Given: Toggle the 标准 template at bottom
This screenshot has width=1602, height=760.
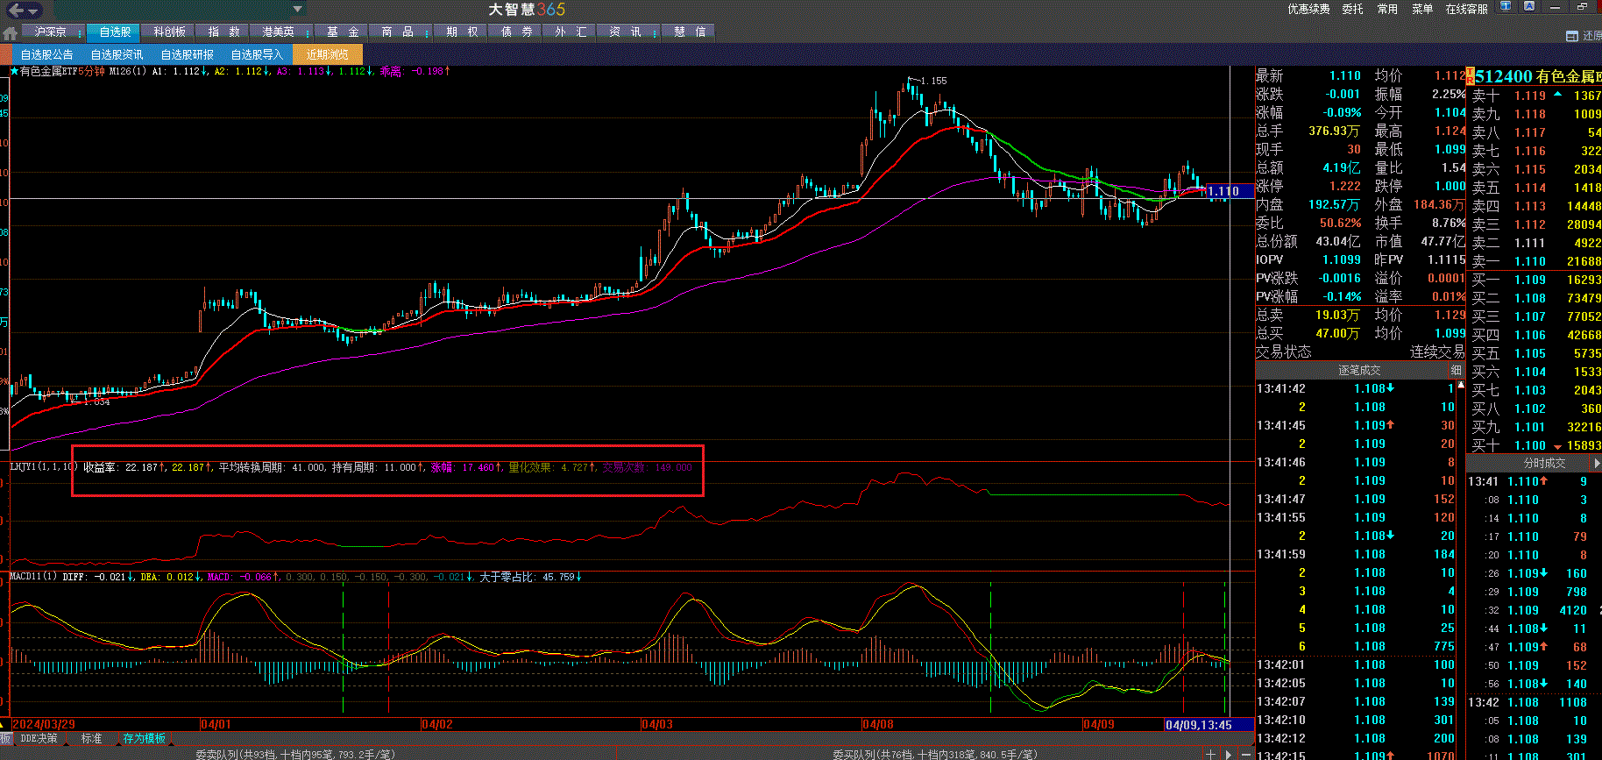Looking at the screenshot, I should [x=91, y=739].
